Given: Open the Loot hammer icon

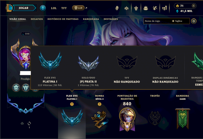Looking at the screenshot, I should [155, 8].
